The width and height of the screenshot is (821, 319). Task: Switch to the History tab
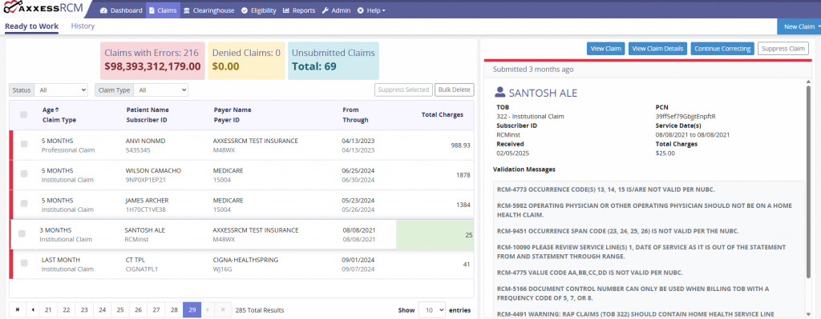(x=83, y=26)
